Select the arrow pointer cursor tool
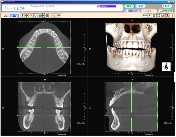 coord(54,15)
